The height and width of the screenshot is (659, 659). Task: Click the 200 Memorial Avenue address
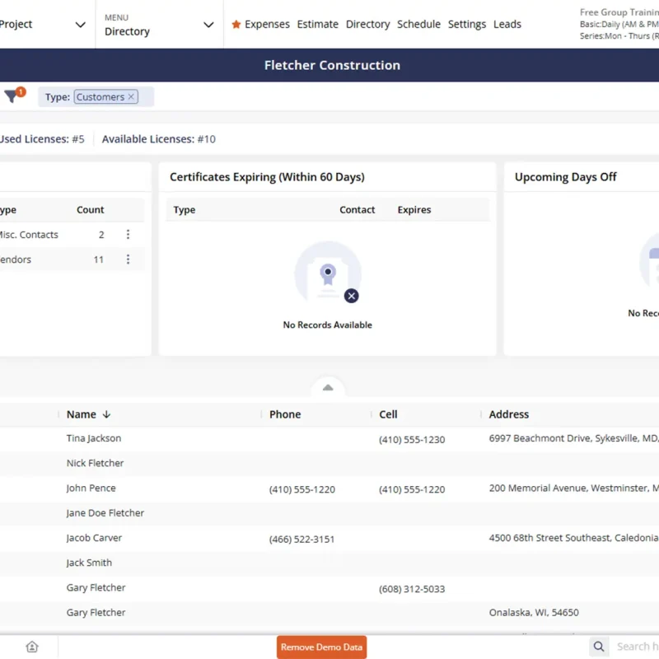[573, 488]
